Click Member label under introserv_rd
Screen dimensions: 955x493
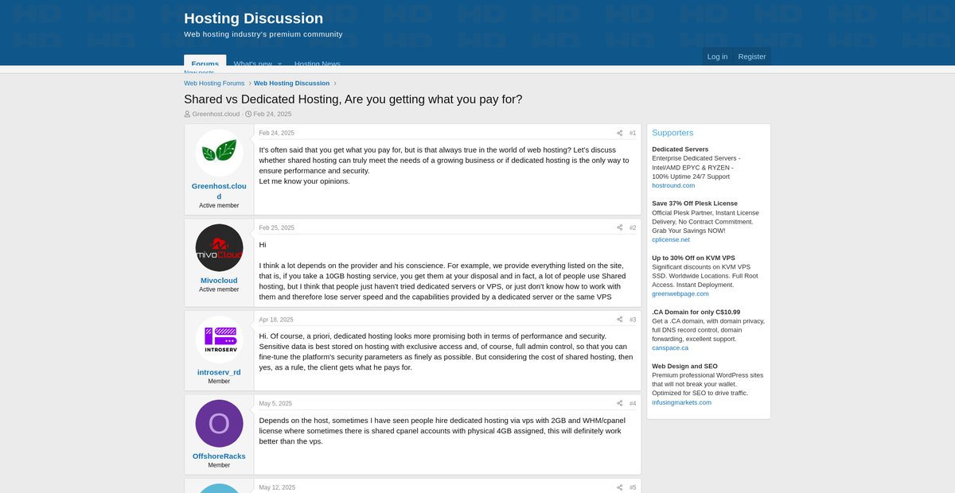click(219, 381)
